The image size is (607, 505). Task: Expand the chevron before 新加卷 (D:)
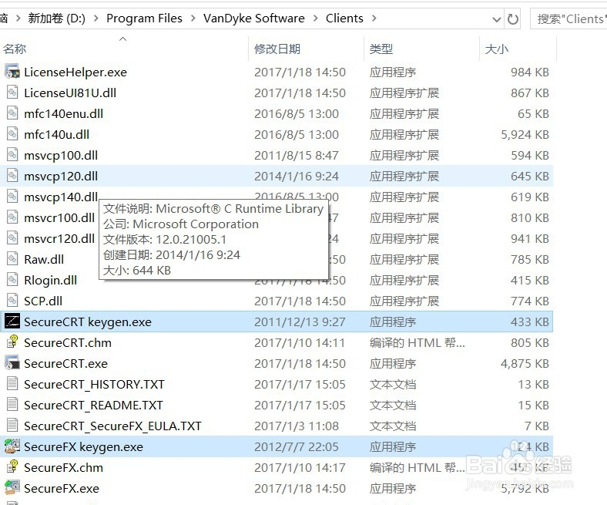pyautogui.click(x=18, y=19)
